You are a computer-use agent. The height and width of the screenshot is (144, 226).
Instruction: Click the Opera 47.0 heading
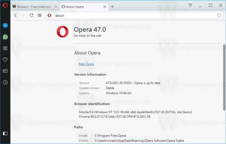pos(90,29)
